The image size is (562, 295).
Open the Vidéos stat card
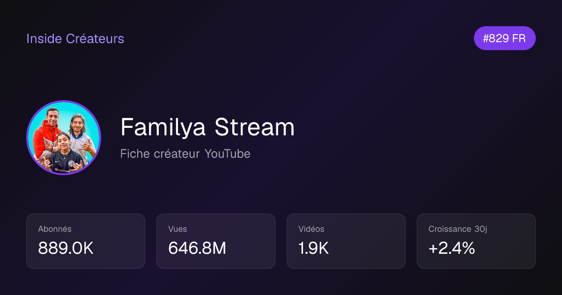click(x=346, y=241)
